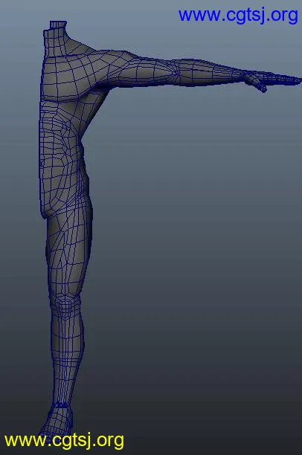Screen dimensions: 302x455
Task: Select the chest pectoral mesh area
Action: pyautogui.click(x=65, y=78)
